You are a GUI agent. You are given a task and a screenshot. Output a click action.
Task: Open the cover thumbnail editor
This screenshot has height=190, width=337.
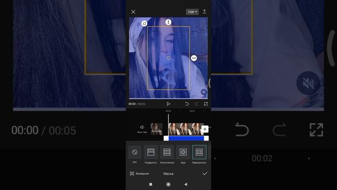(156, 129)
